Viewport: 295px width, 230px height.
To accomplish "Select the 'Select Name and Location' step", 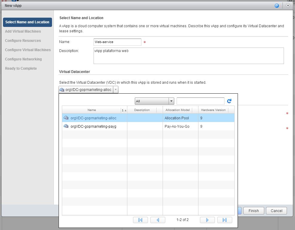I will (x=27, y=22).
